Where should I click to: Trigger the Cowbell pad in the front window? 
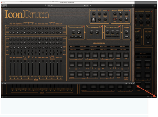point(118,55)
